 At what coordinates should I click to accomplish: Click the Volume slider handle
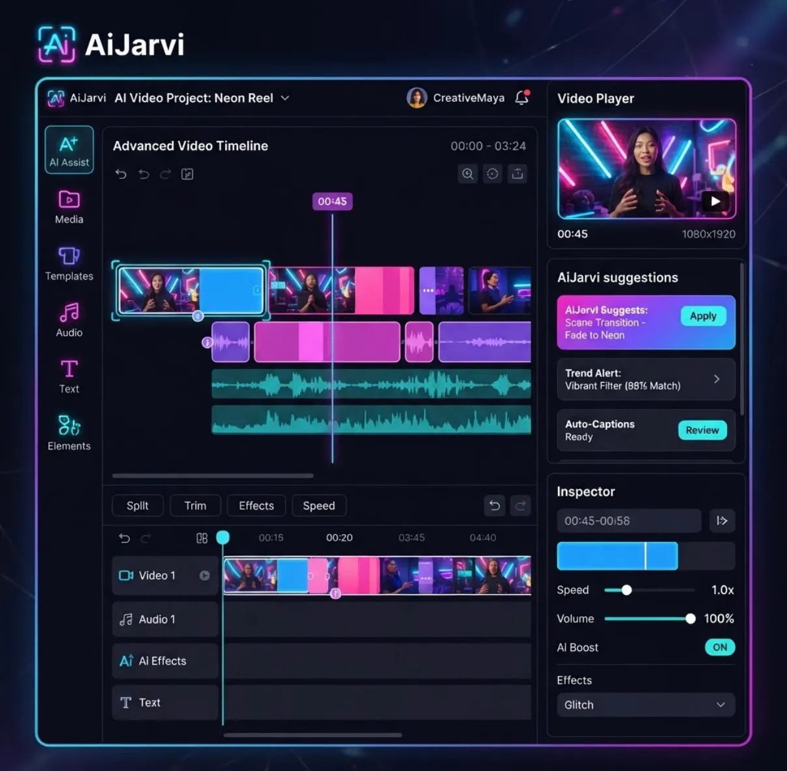690,619
